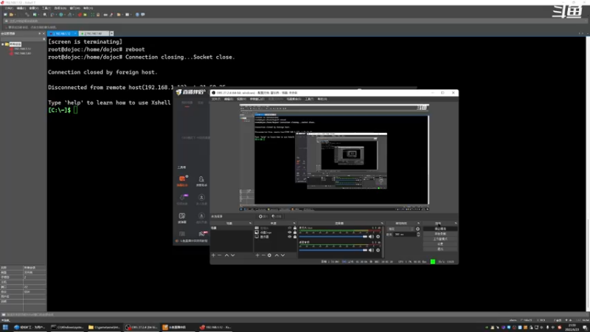Toggle lock of the second OBS source
Viewport: 590px width, 332px height.
click(295, 232)
